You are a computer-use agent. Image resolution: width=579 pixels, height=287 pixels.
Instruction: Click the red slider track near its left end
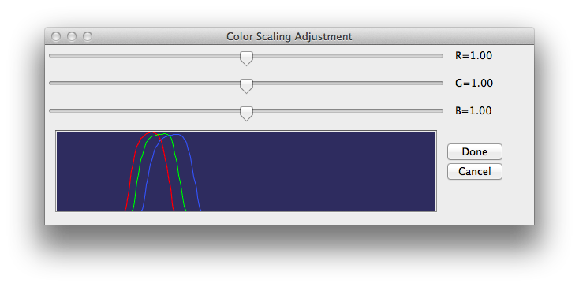tap(66, 56)
